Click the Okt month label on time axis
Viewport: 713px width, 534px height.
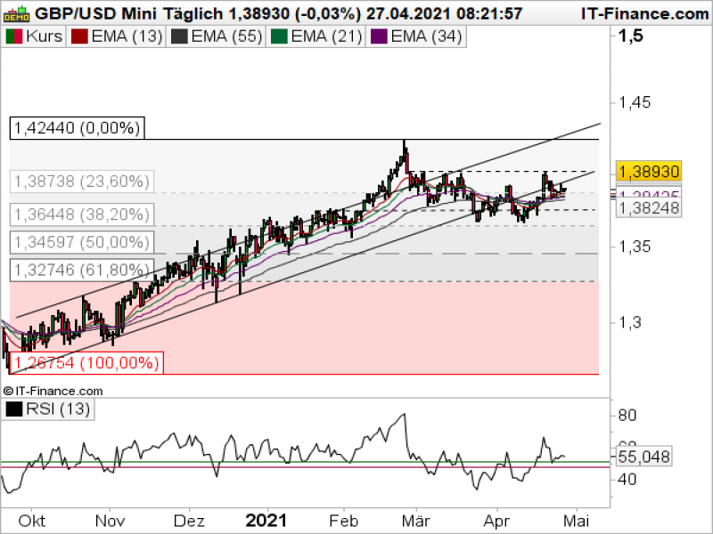click(x=32, y=521)
